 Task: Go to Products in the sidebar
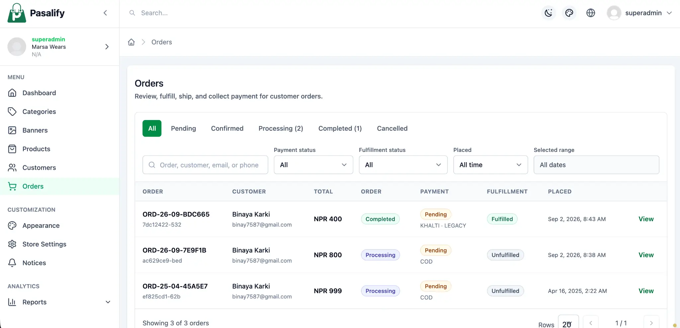pyautogui.click(x=60, y=149)
